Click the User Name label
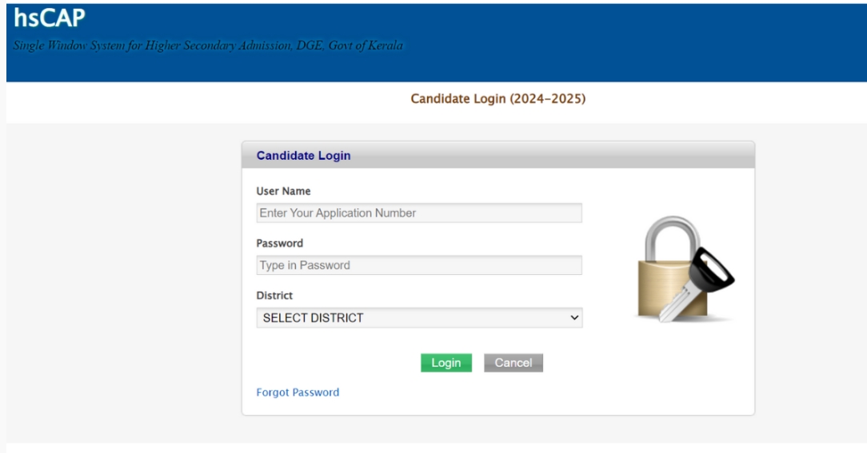The width and height of the screenshot is (867, 453). 283,191
